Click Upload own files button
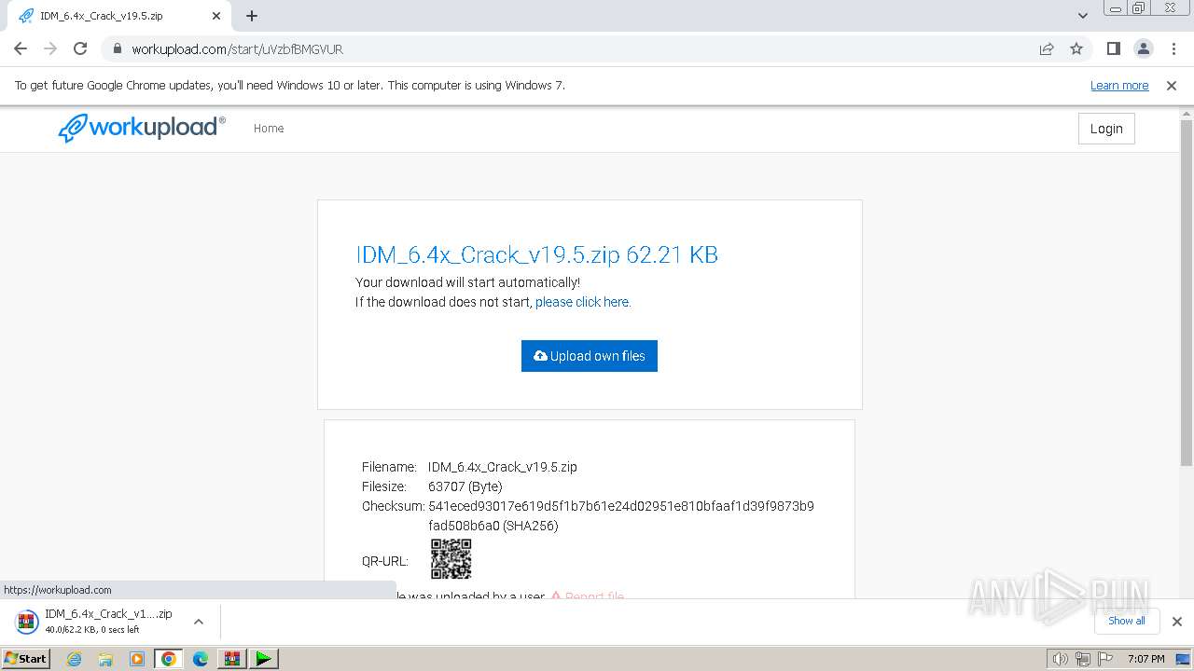 pos(590,356)
